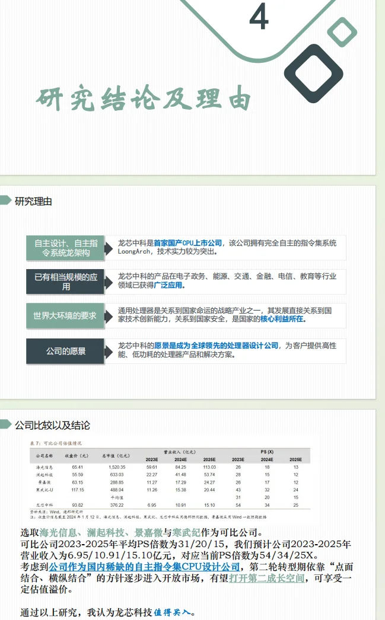Click the 寒武纪-U row name in table

pyautogui.click(x=44, y=490)
